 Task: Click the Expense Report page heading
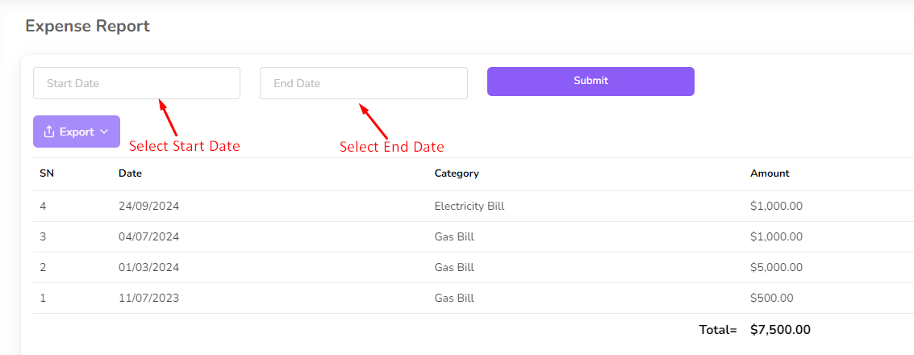87,26
